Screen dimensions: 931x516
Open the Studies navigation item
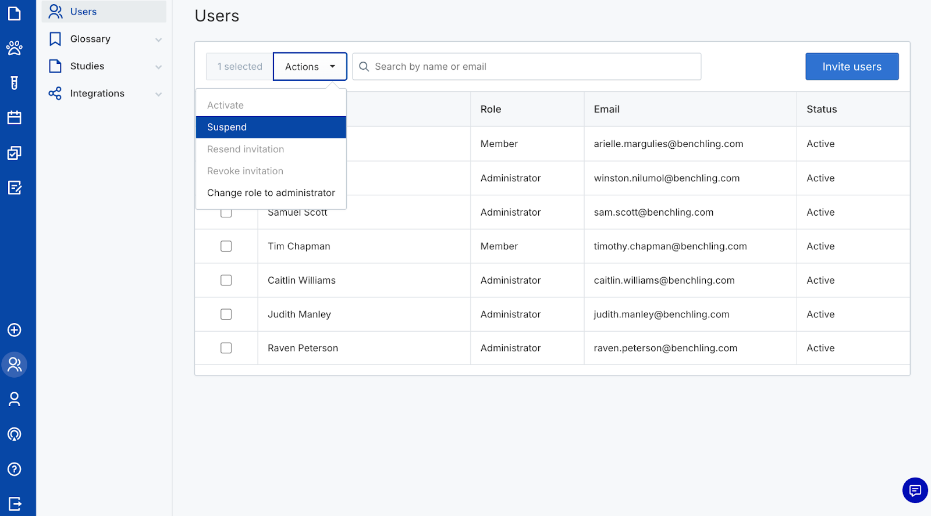(x=87, y=66)
